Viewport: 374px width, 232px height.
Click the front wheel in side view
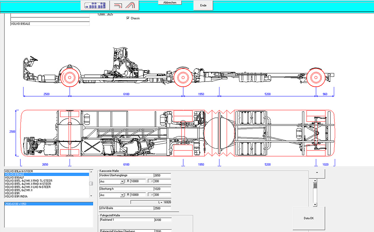(70, 77)
